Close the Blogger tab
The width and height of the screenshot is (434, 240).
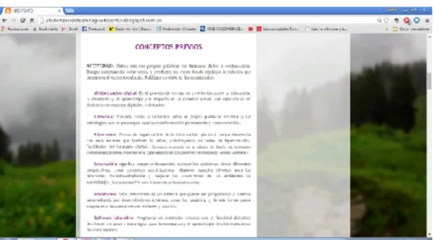point(59,10)
